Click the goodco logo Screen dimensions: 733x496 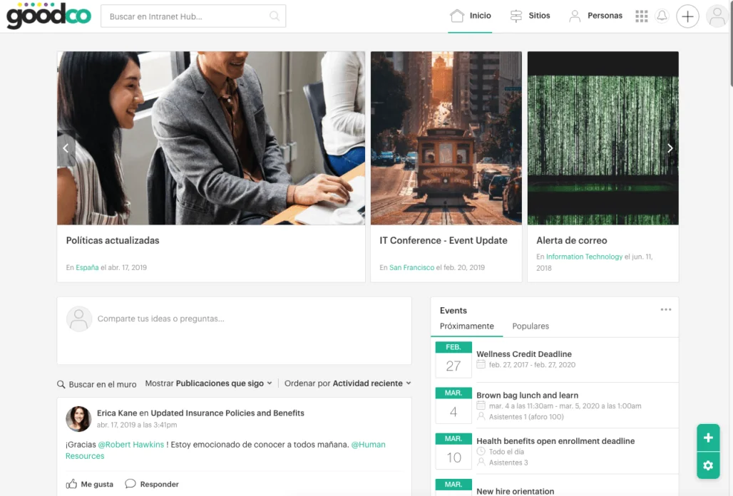click(x=48, y=16)
